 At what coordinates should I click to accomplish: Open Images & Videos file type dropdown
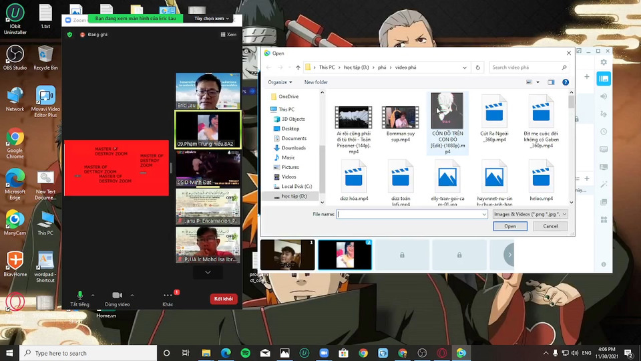[x=530, y=214]
